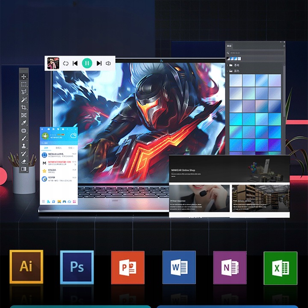Screen dimensions: 308x308
Task: Click the gradients panel search field
Action: 257,53
